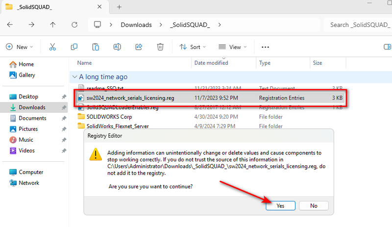Screen dimensions: 392x227
Task: Open Documents in navigation pane
Action: pos(28,118)
